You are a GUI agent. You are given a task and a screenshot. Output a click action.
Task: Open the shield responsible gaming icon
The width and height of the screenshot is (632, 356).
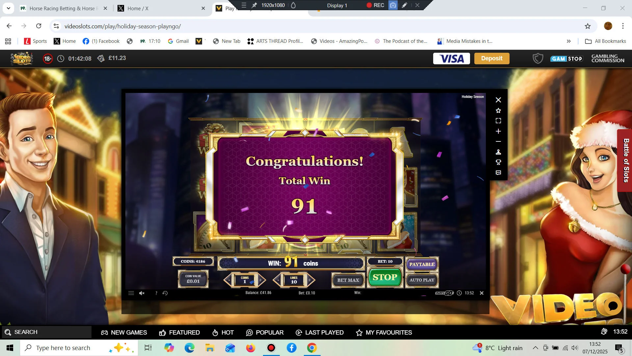click(538, 59)
